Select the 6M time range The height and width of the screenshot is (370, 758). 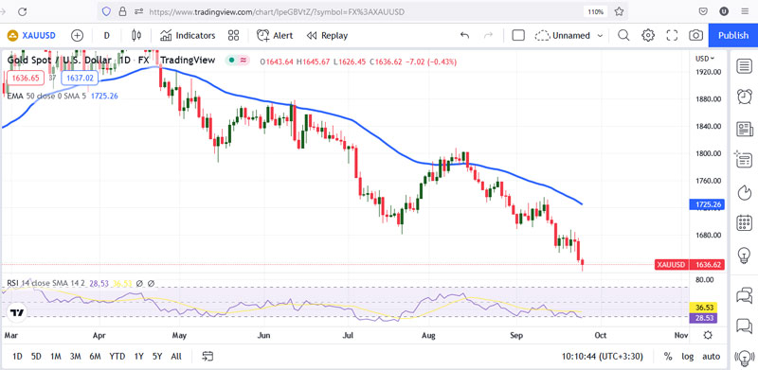pyautogui.click(x=95, y=357)
